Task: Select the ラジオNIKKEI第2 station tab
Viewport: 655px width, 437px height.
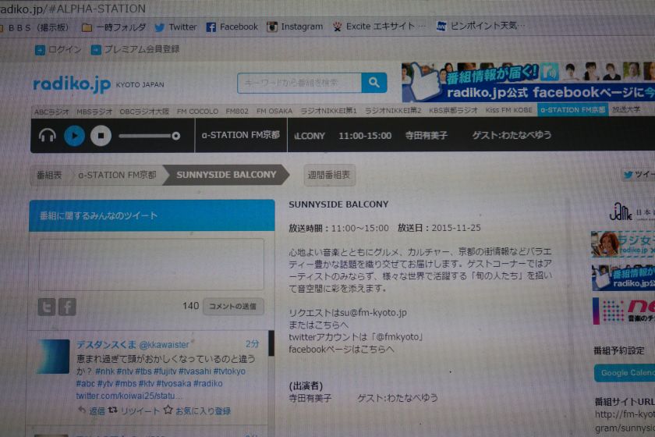Action: click(x=393, y=111)
